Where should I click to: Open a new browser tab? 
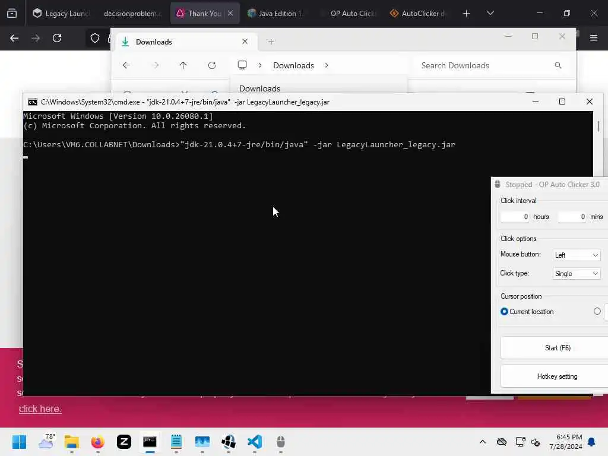pyautogui.click(x=467, y=14)
